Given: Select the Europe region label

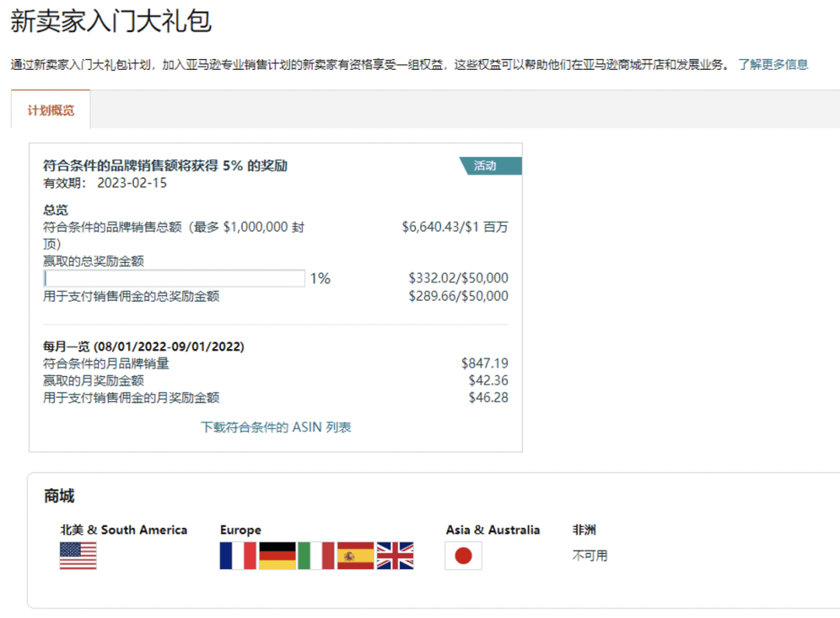Looking at the screenshot, I should click(x=240, y=530).
